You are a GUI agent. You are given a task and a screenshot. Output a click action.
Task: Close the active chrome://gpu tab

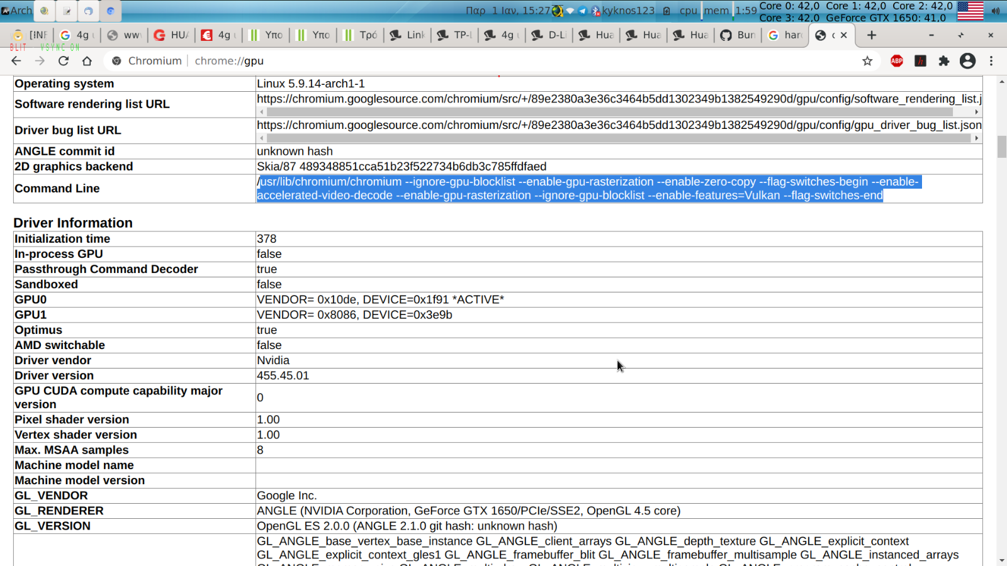[x=844, y=35]
